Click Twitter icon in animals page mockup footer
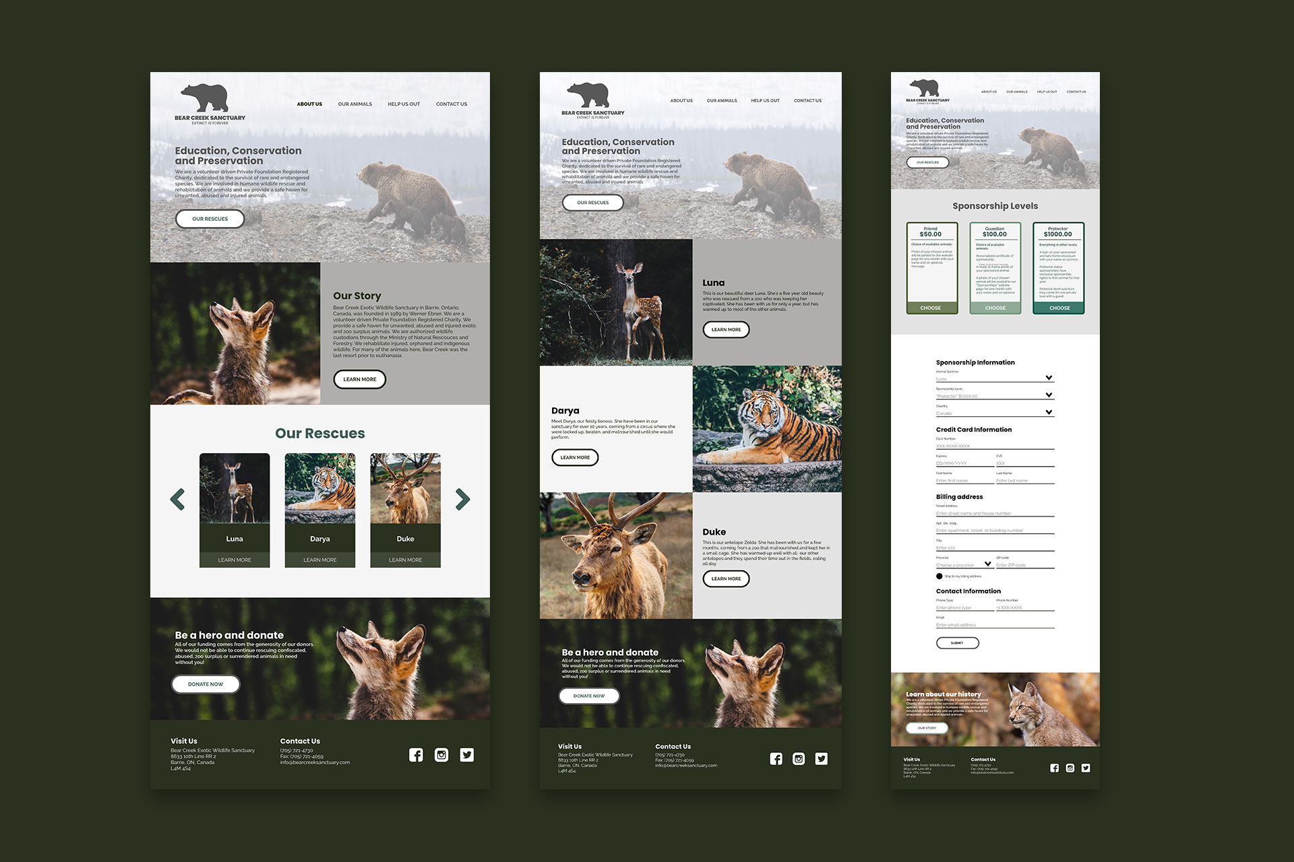The width and height of the screenshot is (1294, 862). pyautogui.click(x=822, y=759)
